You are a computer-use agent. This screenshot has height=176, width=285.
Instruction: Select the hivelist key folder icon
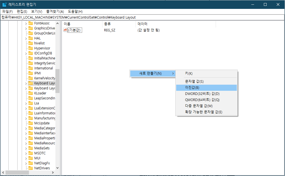(31, 43)
